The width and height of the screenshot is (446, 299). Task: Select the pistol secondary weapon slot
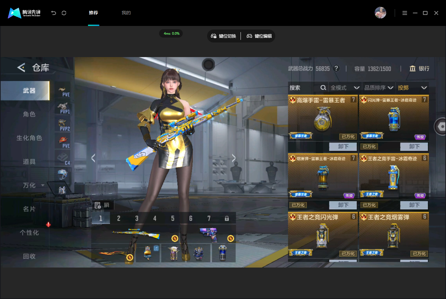(209, 234)
